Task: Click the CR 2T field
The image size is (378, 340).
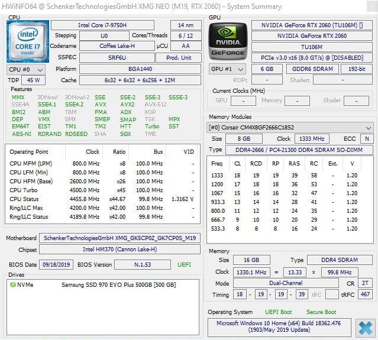Action: coord(365,283)
